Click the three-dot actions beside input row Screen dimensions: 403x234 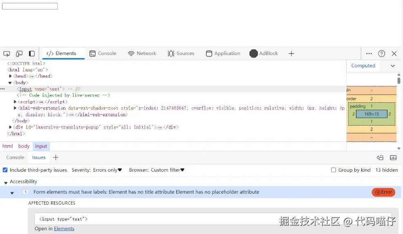pos(2,89)
